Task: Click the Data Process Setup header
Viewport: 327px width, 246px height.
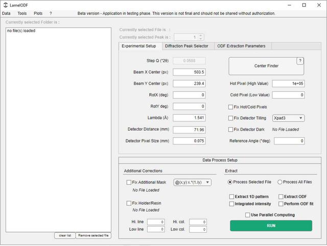Action: (220, 160)
